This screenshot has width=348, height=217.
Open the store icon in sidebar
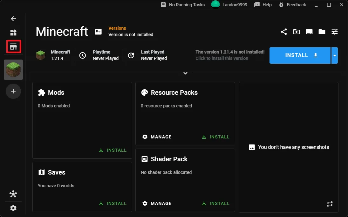13,47
